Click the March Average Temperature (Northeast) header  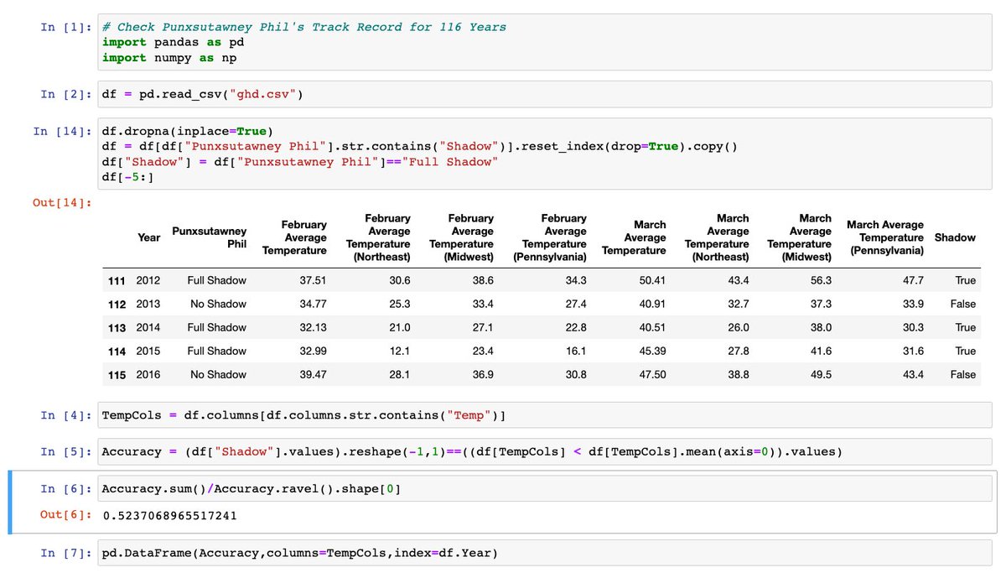pyautogui.click(x=716, y=237)
